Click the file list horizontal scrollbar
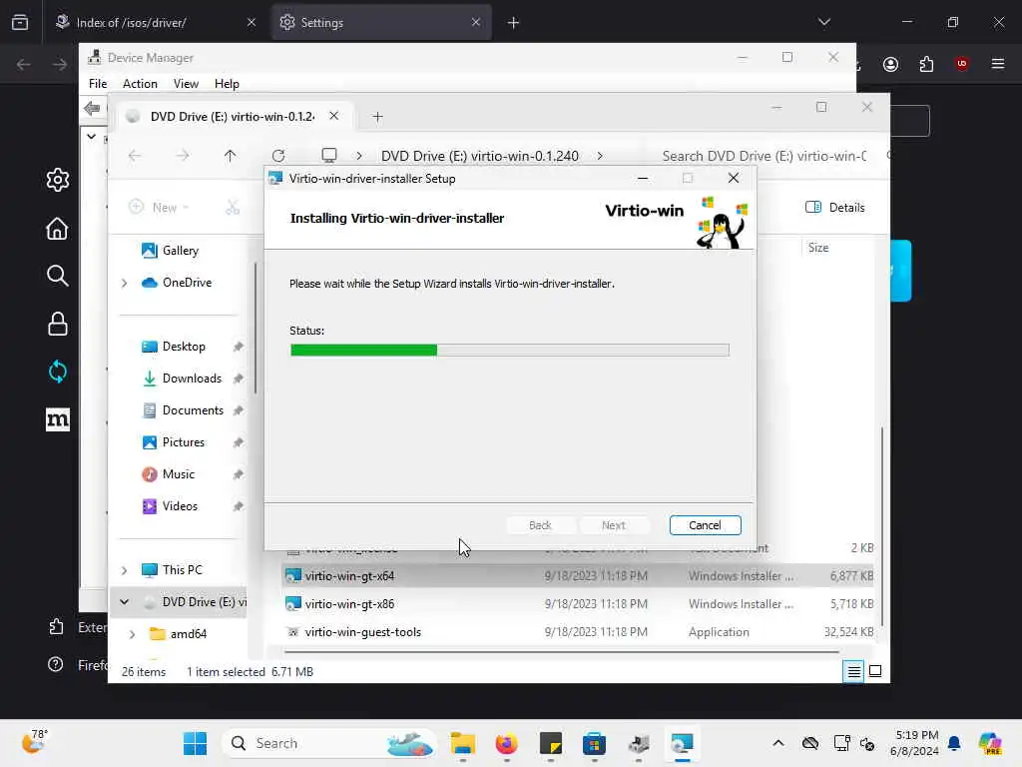The height and width of the screenshot is (767, 1022). tap(561, 651)
